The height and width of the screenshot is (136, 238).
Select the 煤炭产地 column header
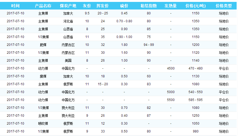(68, 6)
